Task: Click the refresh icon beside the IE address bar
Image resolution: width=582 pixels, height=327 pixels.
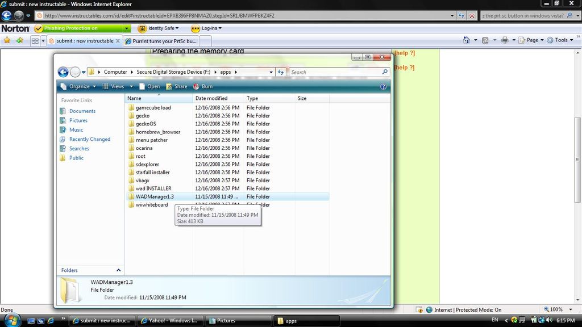Action: point(462,15)
